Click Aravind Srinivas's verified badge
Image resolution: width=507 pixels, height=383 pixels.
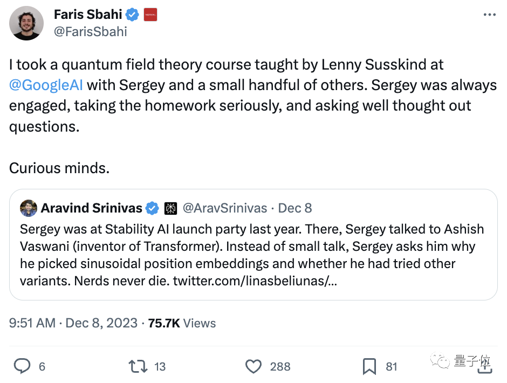[x=153, y=208]
